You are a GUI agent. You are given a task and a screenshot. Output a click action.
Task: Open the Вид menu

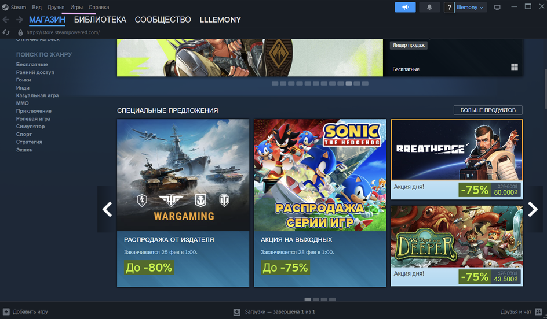[37, 7]
